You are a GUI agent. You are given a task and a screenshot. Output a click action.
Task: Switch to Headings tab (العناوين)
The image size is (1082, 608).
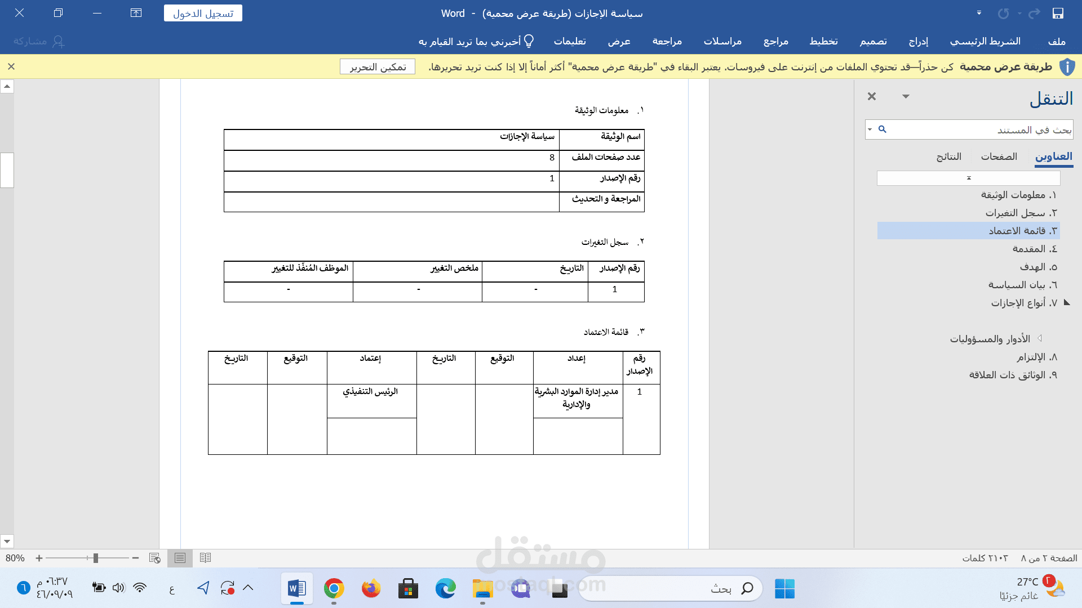point(1053,157)
